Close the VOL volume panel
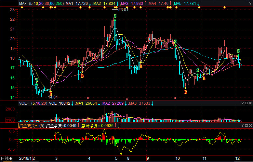The image size is (253, 162). coord(250,103)
